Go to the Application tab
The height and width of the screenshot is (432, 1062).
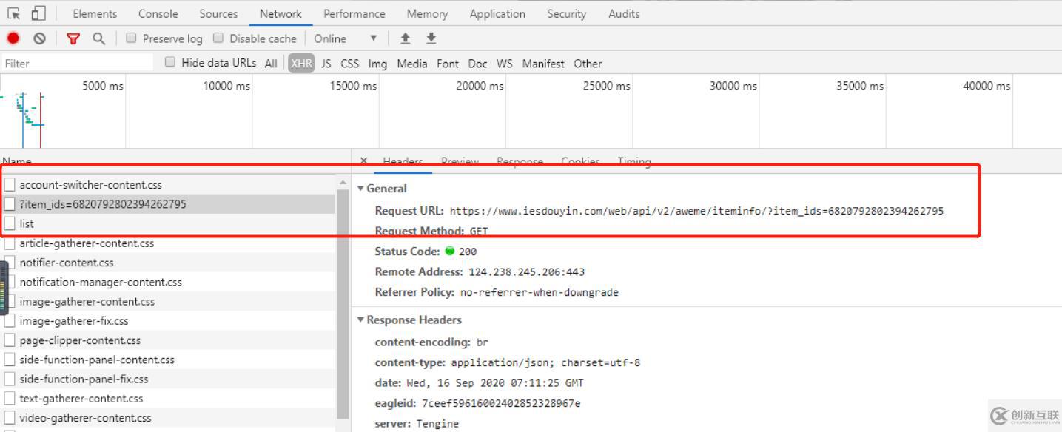tap(497, 13)
